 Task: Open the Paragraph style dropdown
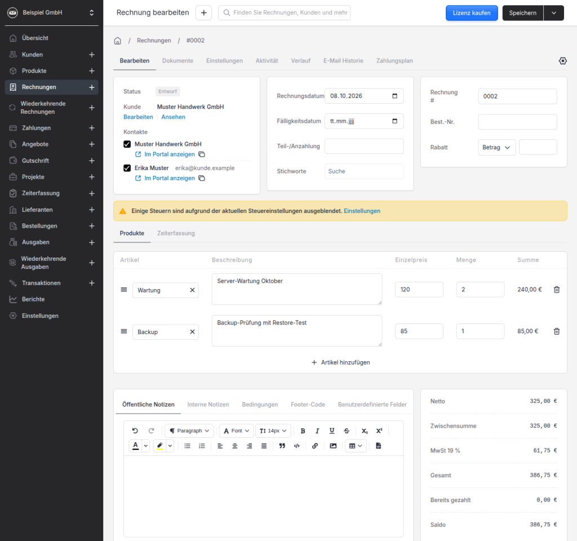coord(189,431)
